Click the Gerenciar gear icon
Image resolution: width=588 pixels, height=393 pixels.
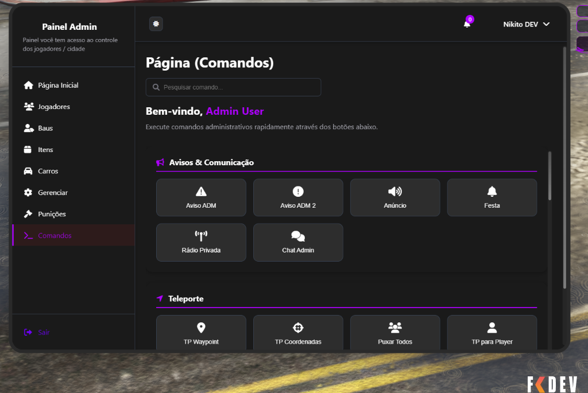point(28,192)
